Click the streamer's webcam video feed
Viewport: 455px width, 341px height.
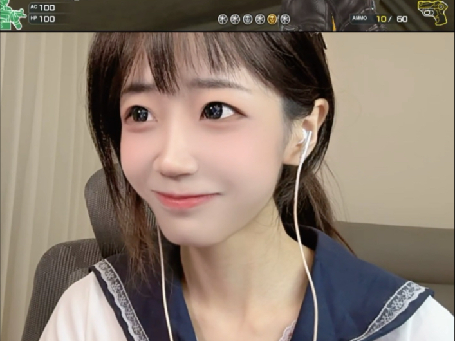point(227,187)
